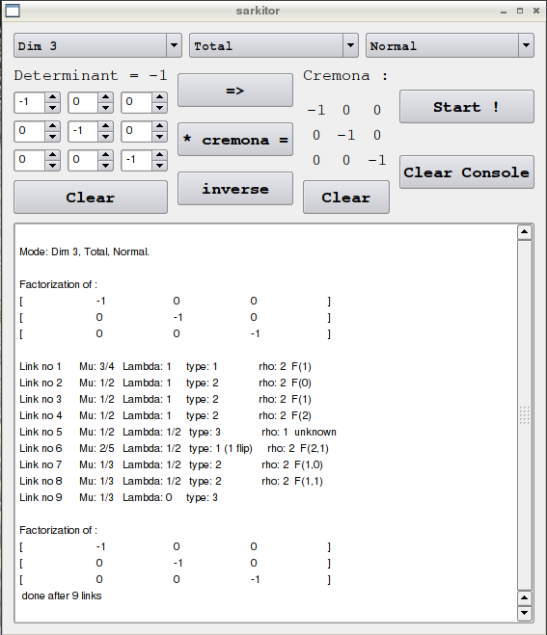547x635 pixels.
Task: Click the Clear Console button
Action: click(x=467, y=172)
